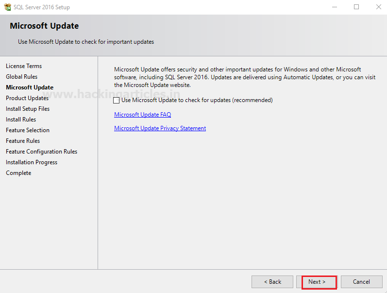Cancel the SQL Server setup
This screenshot has height=293, width=387.
click(x=361, y=282)
